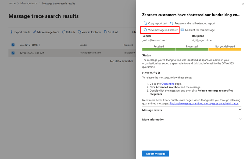The image size is (247, 159).
Task: Open View message in Explorer icon
Action: tap(145, 30)
